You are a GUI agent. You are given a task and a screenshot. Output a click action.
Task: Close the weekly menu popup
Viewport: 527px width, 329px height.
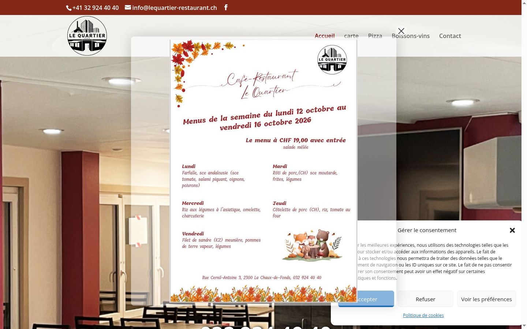pos(401,31)
